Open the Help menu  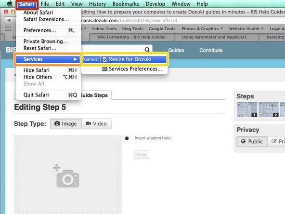pos(202,4)
